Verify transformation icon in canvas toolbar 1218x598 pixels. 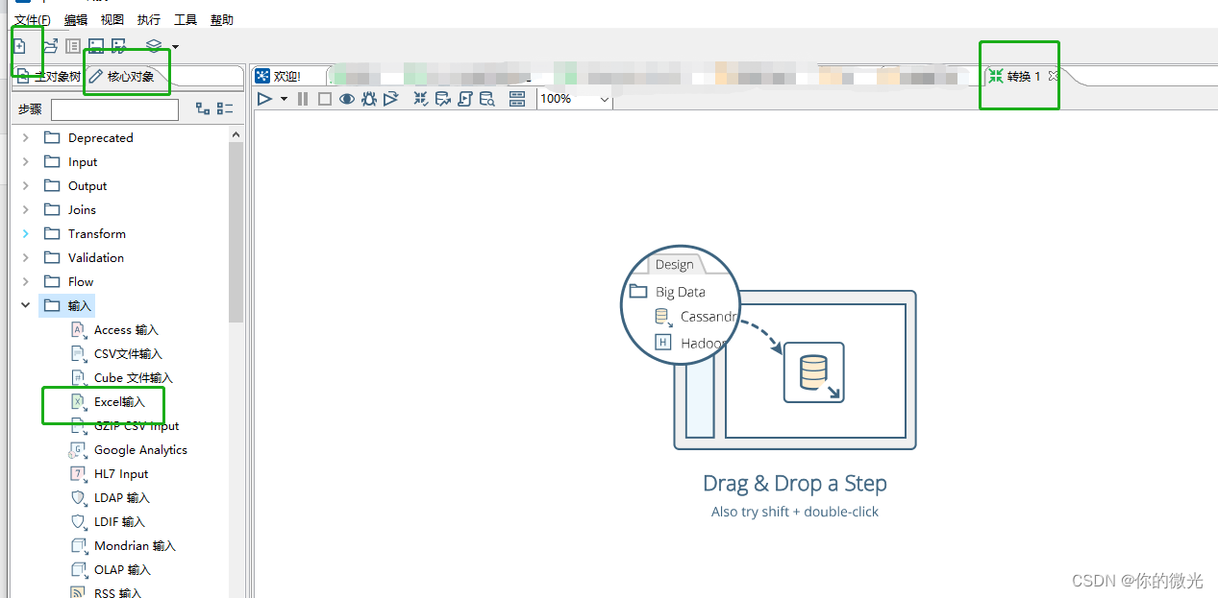point(421,99)
